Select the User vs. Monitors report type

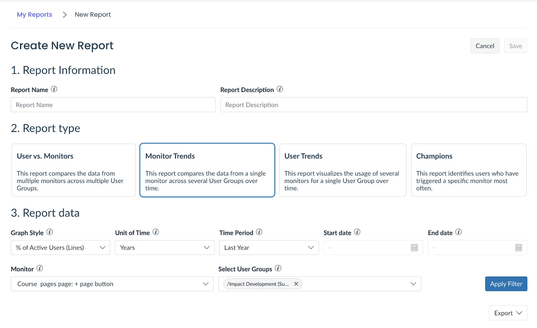74,170
